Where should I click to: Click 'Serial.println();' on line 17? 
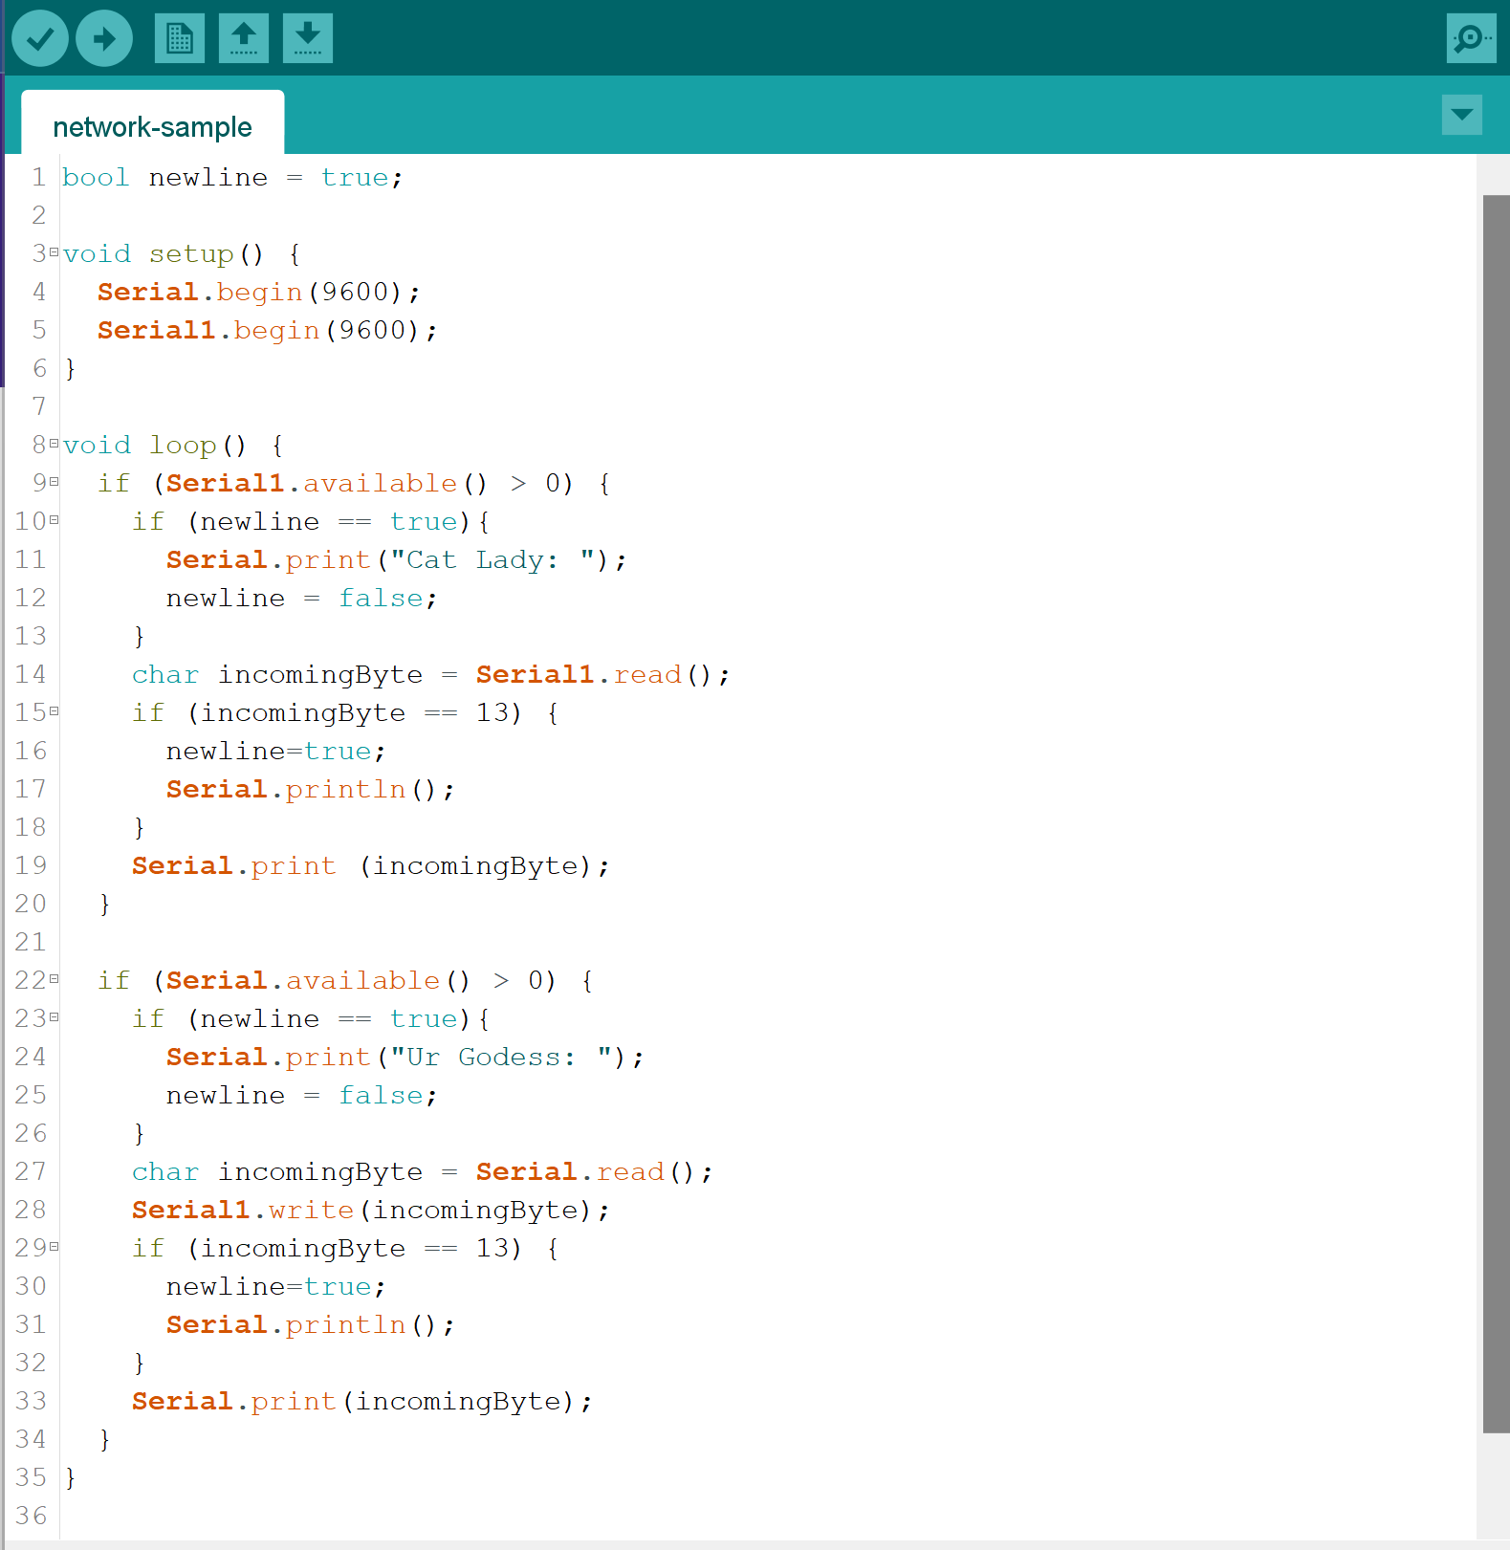click(311, 790)
